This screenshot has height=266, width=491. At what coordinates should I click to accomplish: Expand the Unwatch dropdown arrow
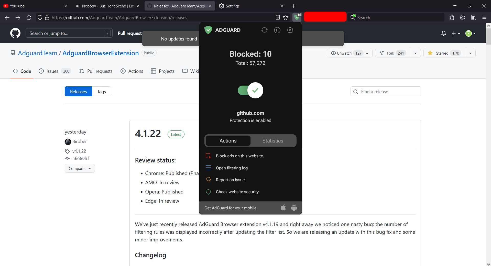(367, 53)
